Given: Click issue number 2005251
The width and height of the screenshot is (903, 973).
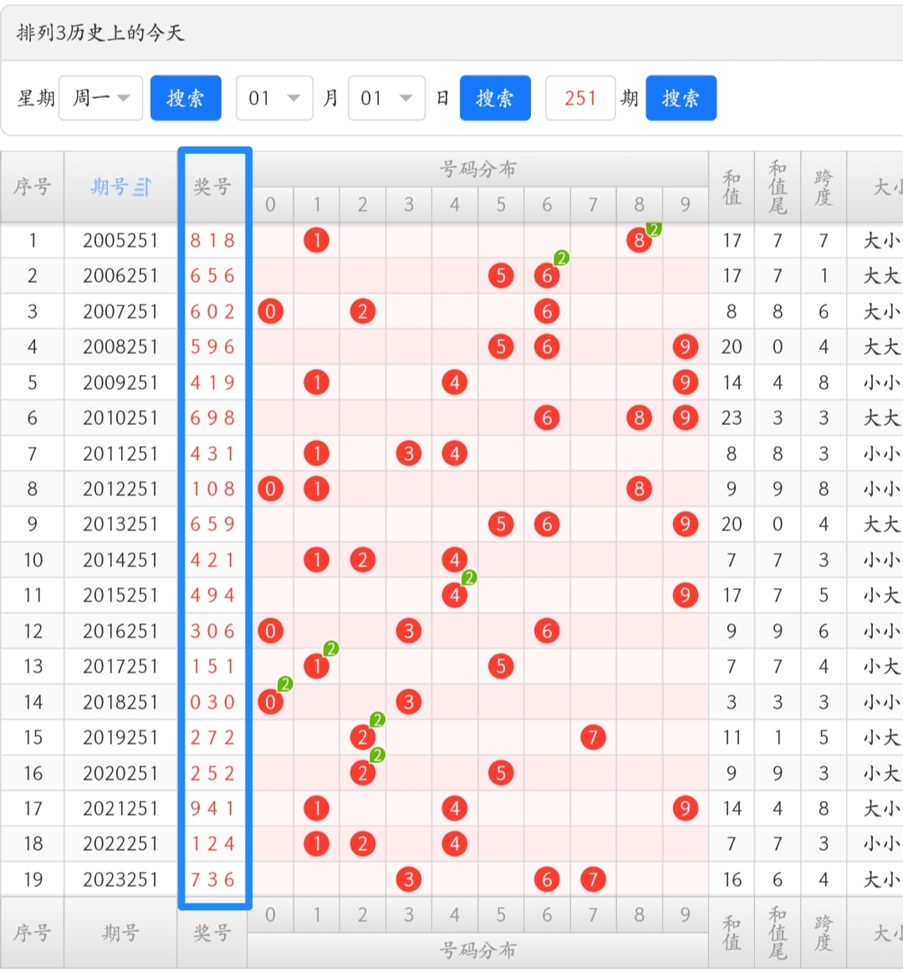Looking at the screenshot, I should pyautogui.click(x=120, y=240).
